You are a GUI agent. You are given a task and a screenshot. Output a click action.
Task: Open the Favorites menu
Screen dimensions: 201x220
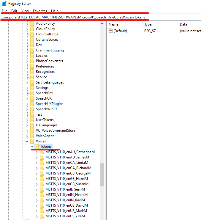click(40, 11)
